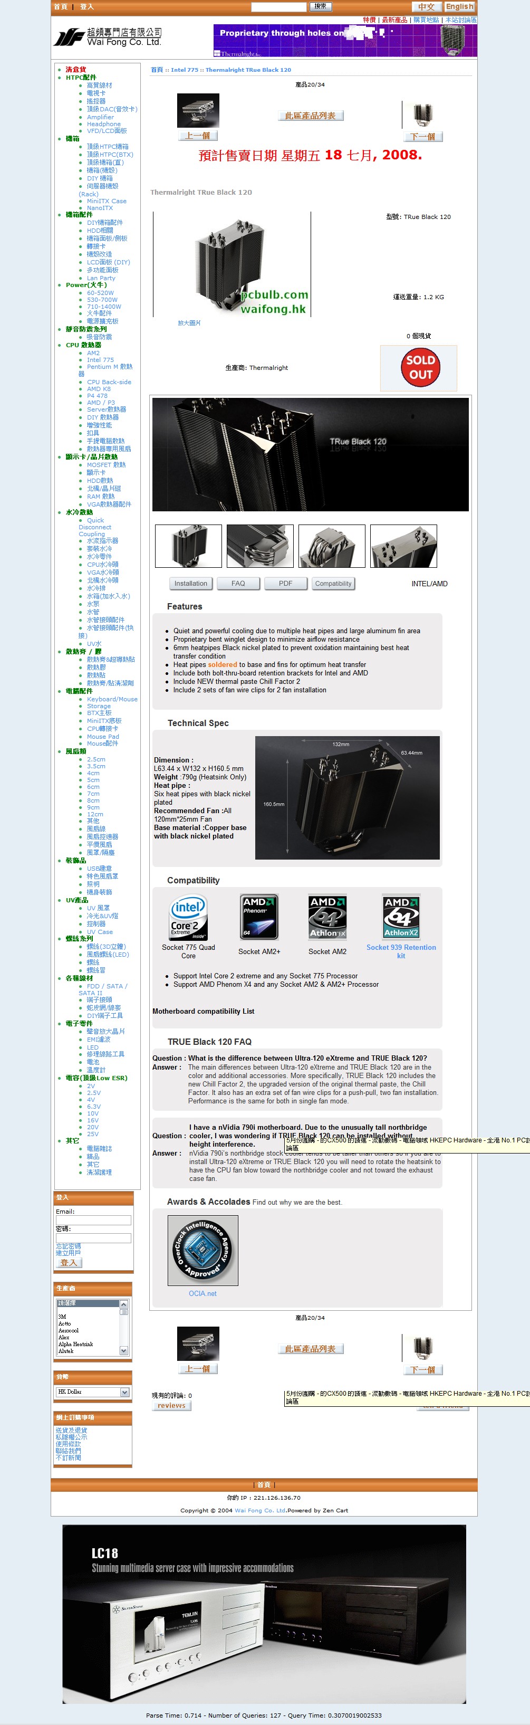Click the AMD Phenom Socket AM2+ logo

259,917
